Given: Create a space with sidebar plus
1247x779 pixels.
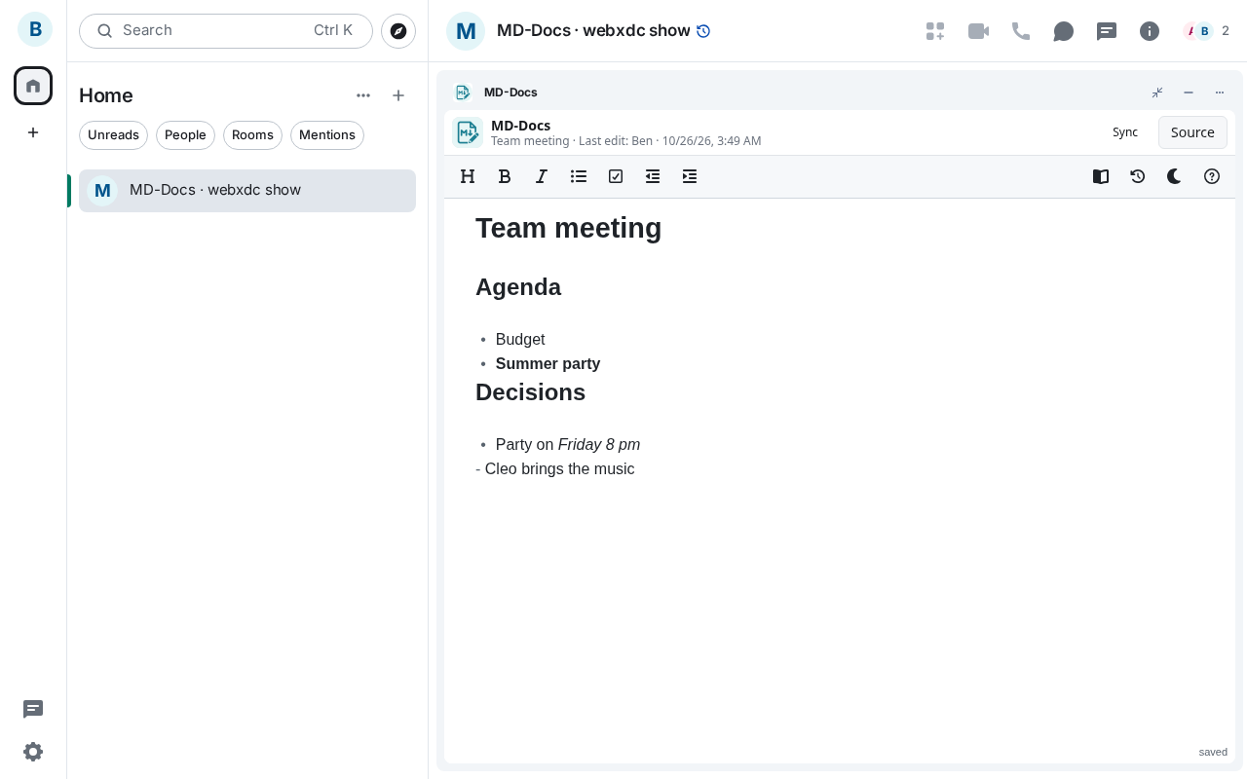Looking at the screenshot, I should (33, 132).
